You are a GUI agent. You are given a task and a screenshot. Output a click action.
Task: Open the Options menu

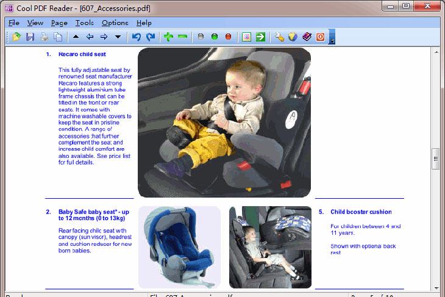[x=115, y=23]
